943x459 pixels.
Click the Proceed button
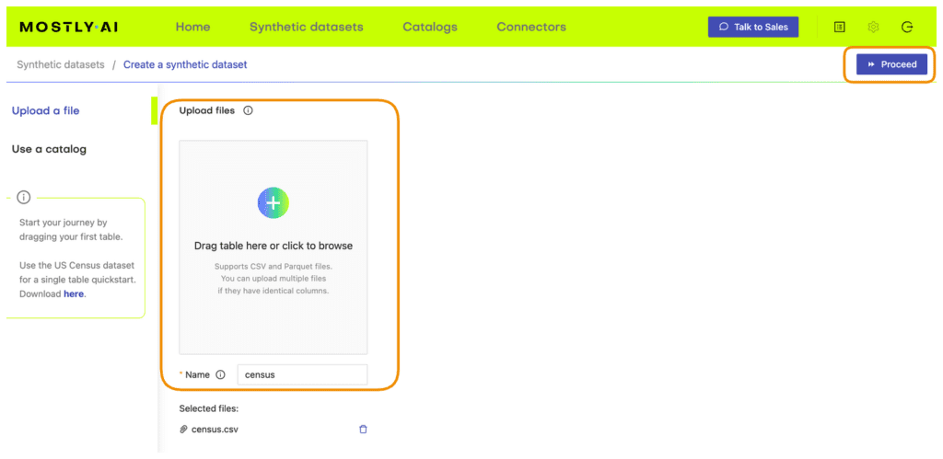[x=891, y=64]
